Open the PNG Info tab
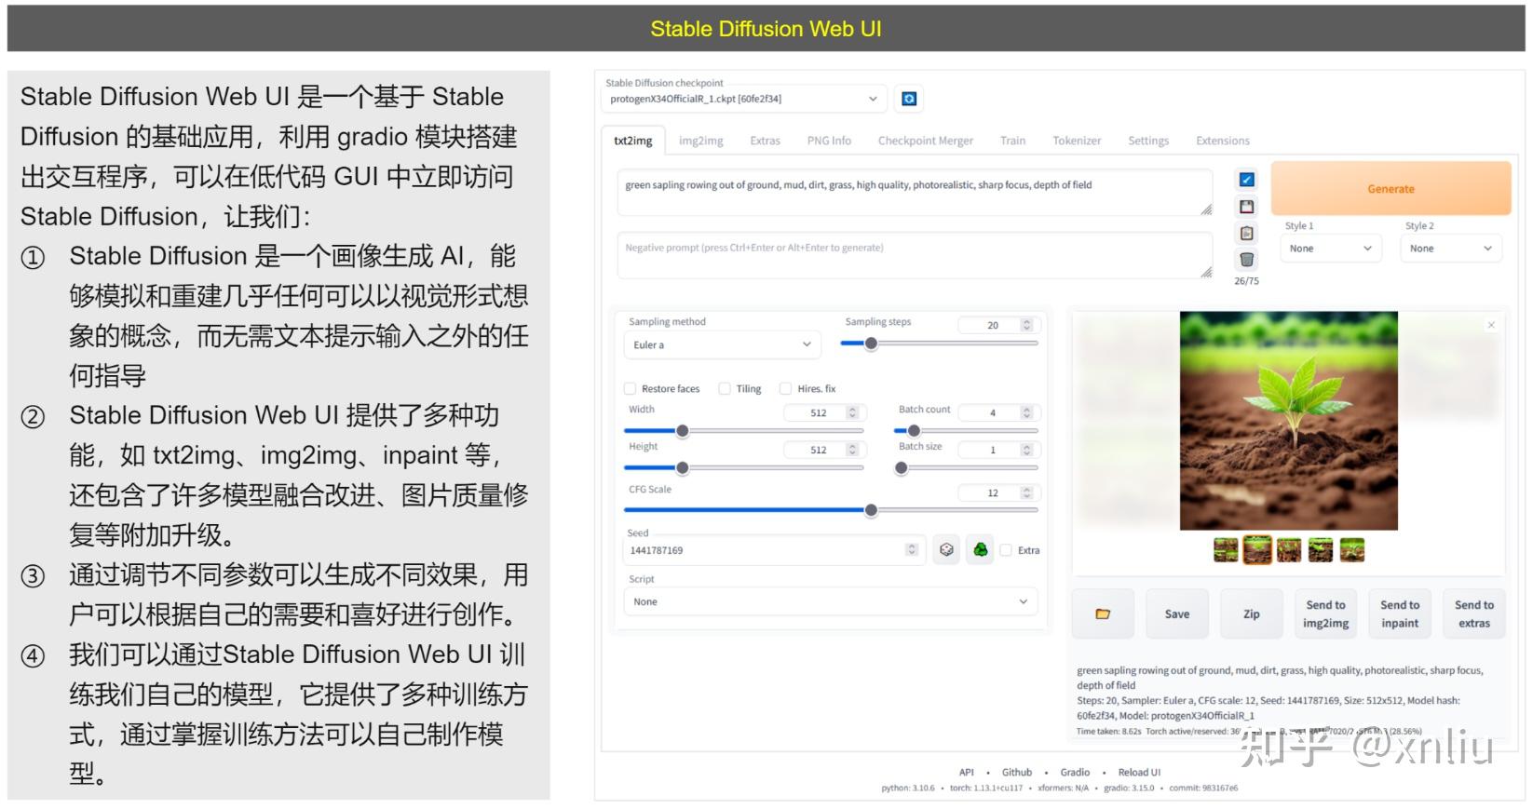This screenshot has width=1533, height=809. [829, 141]
